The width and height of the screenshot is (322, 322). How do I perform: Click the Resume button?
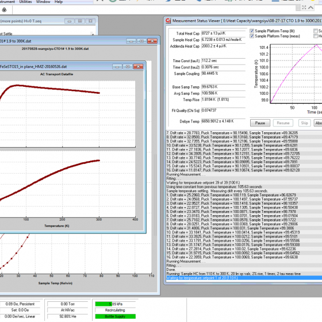click(283, 123)
